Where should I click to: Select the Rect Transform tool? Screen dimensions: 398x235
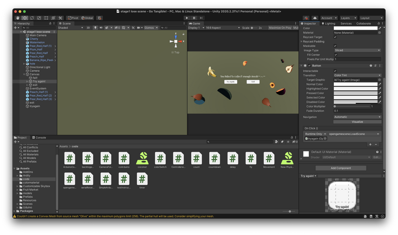coord(46,18)
